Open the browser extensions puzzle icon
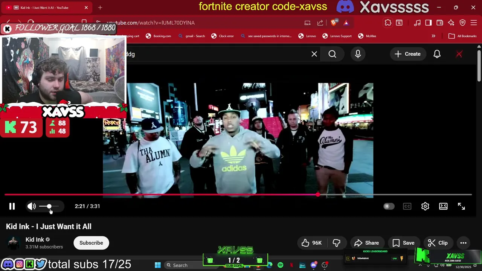 click(x=388, y=23)
